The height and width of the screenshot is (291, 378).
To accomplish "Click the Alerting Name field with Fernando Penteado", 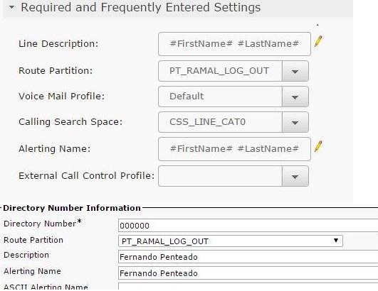I will [248, 273].
